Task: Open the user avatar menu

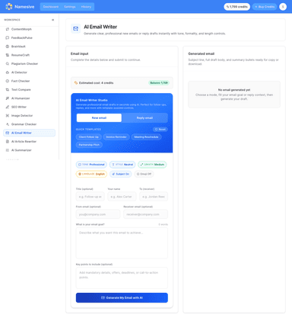Action: click(283, 7)
